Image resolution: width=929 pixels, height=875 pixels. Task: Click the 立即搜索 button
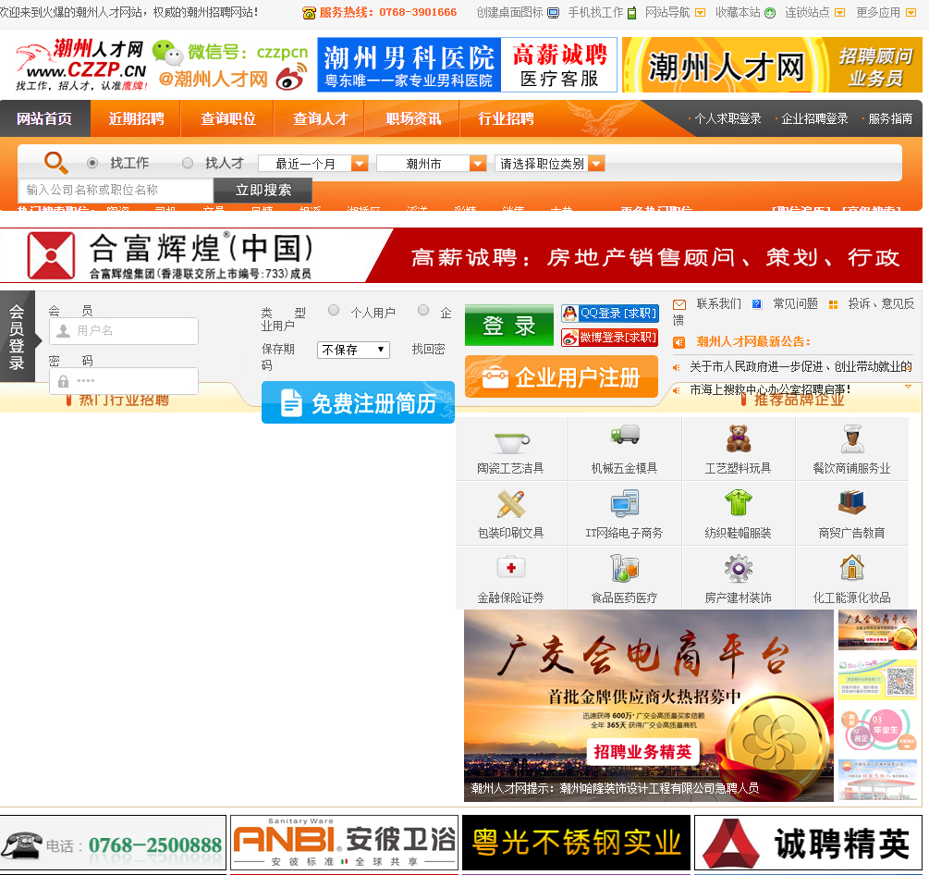click(x=263, y=191)
